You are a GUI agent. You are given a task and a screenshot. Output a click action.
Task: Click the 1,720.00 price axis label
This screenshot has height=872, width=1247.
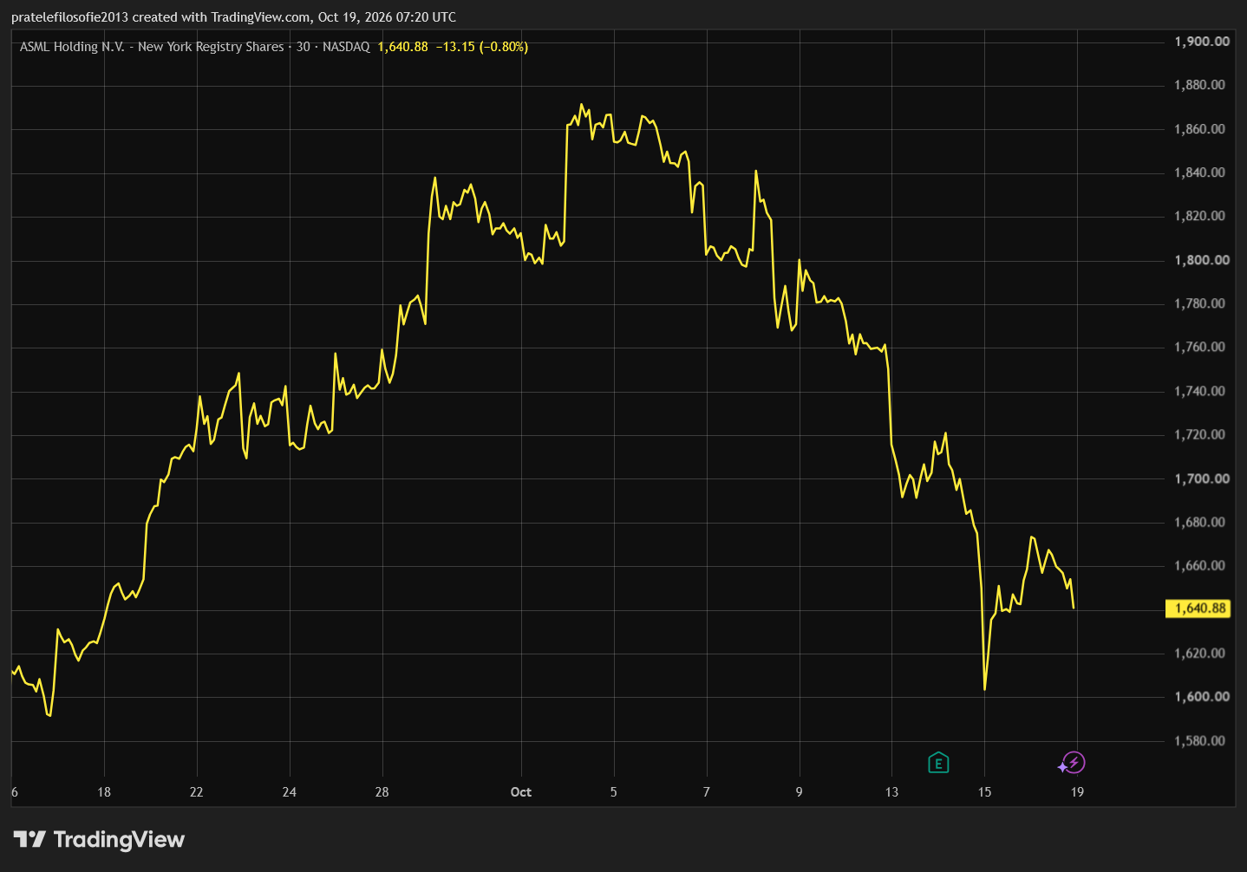(1199, 434)
